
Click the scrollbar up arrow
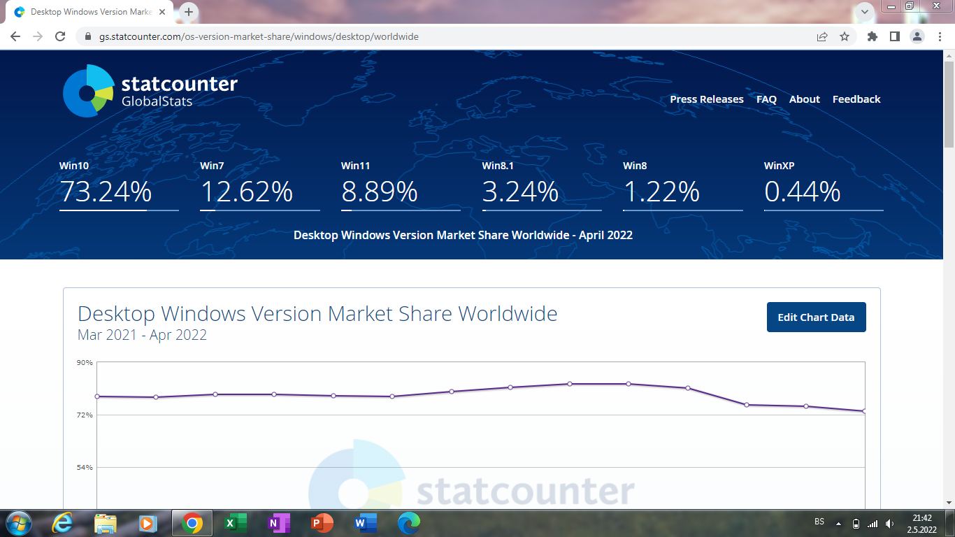[949, 56]
